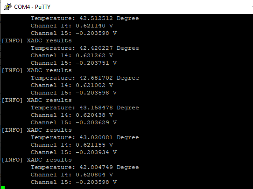Open the PuTTY system menu icon

pos(8,7)
